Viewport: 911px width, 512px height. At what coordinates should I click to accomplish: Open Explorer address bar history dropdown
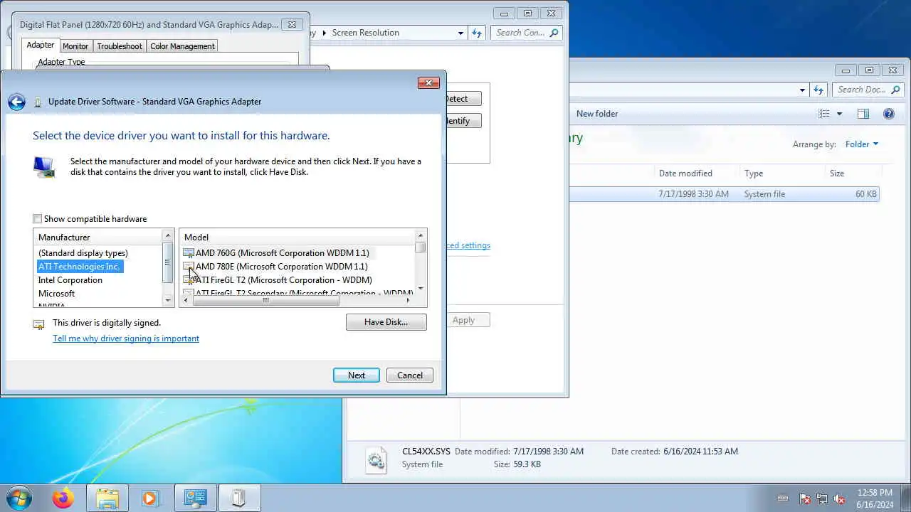[x=802, y=90]
